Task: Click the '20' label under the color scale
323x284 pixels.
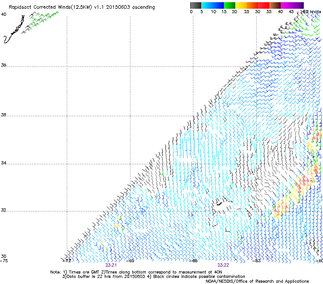Action: 234,12
